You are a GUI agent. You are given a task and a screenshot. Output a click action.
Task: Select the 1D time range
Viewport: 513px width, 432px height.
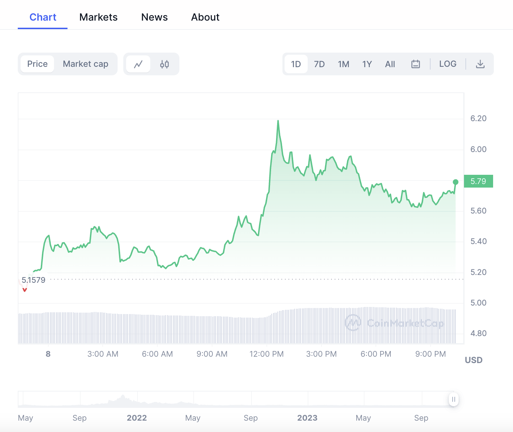296,64
